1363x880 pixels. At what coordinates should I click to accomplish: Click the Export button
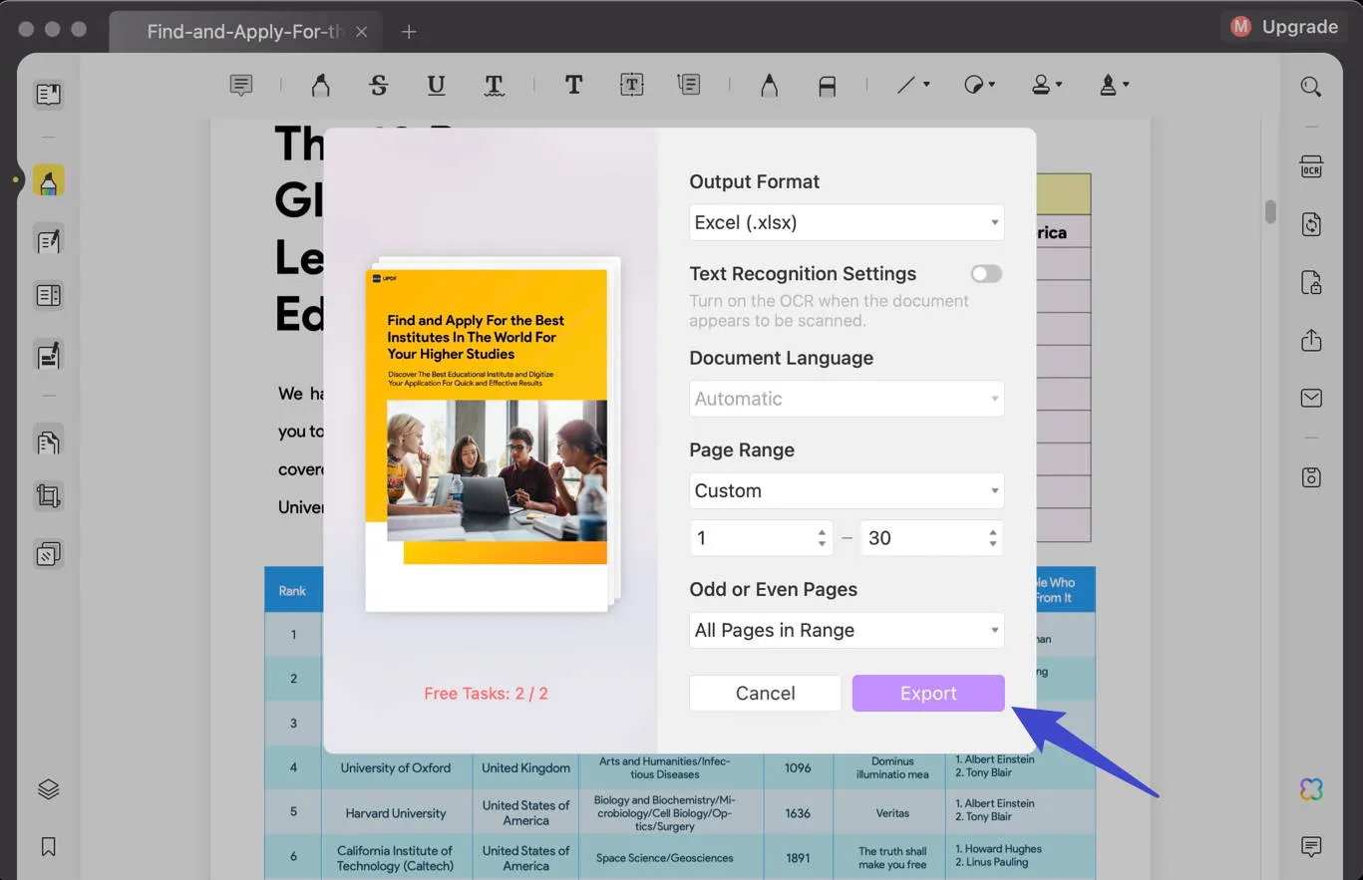pos(927,693)
